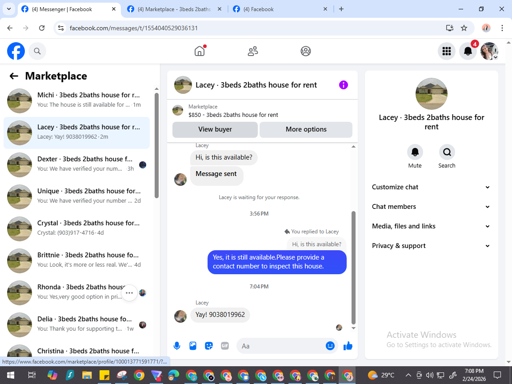Screen dimensions: 512x384
Task: Go to the Home feed icon
Action: (200, 51)
